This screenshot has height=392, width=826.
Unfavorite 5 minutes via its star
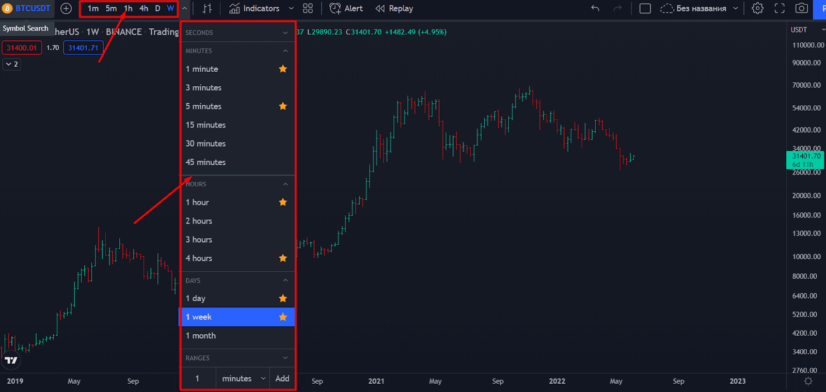click(x=283, y=106)
